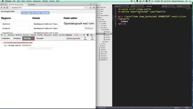
Task: Open the Chrome History menu
Action: coord(29,1)
